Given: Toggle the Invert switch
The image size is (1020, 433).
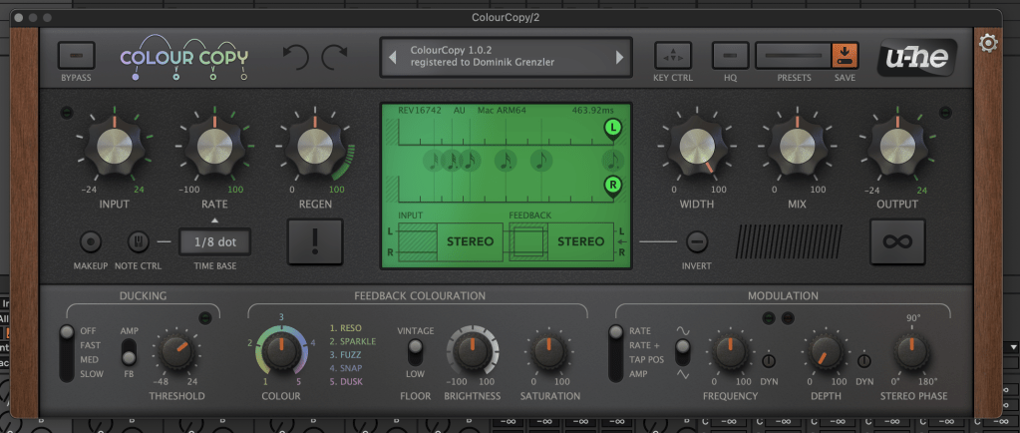Looking at the screenshot, I should coord(697,240).
